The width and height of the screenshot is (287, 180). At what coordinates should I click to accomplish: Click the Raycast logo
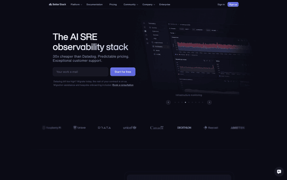(211, 128)
